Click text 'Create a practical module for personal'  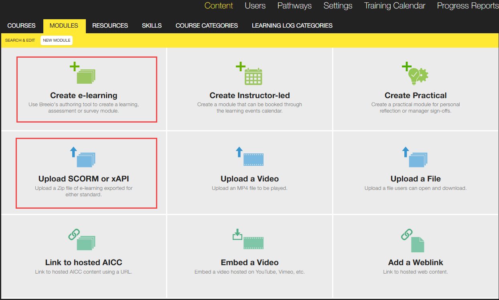(x=416, y=105)
